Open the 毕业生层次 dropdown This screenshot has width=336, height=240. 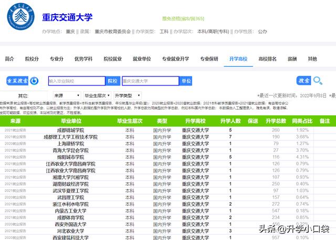click(97, 95)
